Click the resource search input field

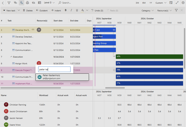54,69
